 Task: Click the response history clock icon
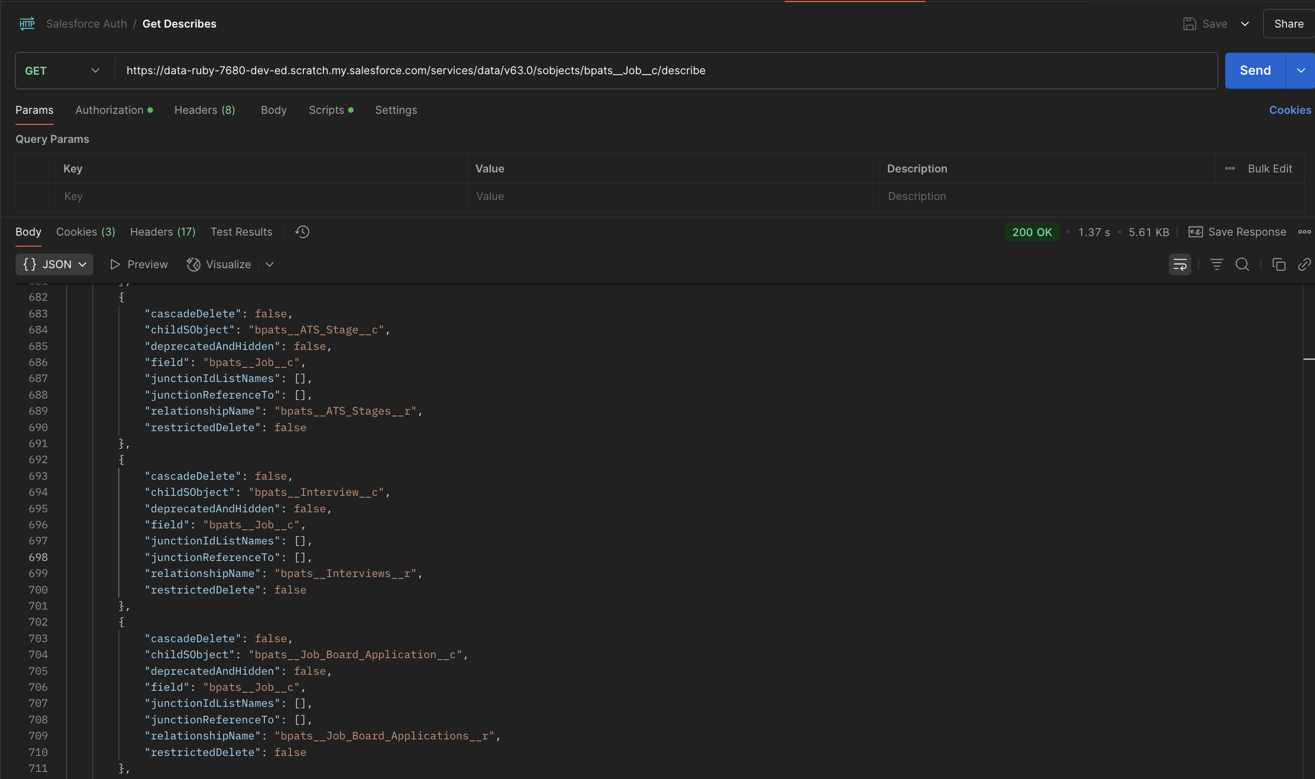coord(302,232)
